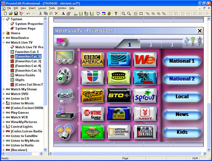Click the yellow Help question mark icon

pos(116,13)
